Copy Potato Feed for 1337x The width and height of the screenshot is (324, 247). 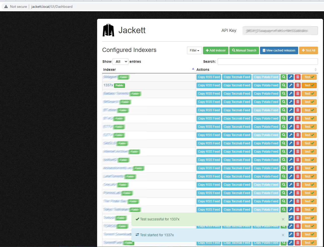click(x=266, y=85)
